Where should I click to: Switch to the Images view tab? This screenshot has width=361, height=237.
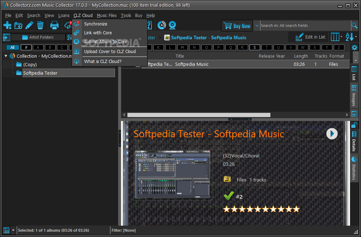point(354,96)
